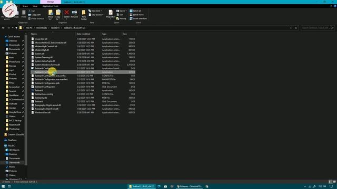This screenshot has width=337, height=189.
Task: Expand the Easy access dropdown
Action: pyautogui.click(x=96, y=15)
